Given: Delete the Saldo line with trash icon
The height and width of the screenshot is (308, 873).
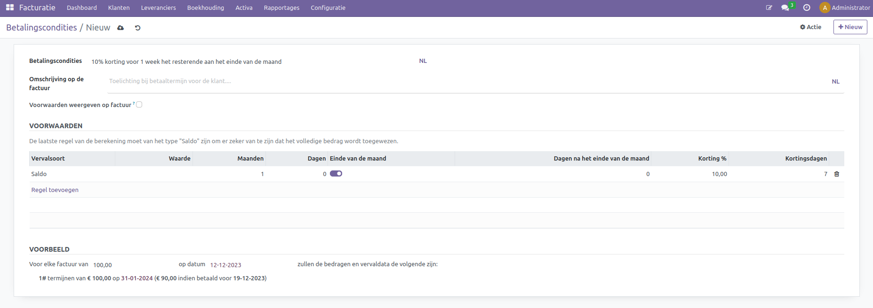Looking at the screenshot, I should pos(836,174).
